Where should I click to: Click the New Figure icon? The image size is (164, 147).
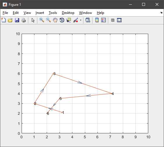(x=4, y=20)
